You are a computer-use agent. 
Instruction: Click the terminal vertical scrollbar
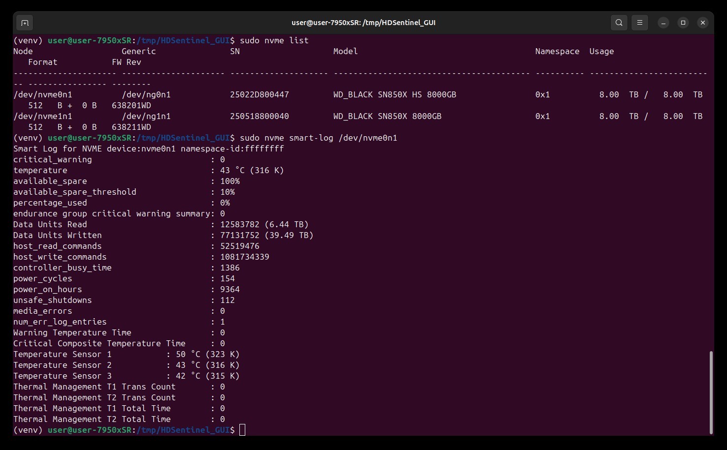click(711, 392)
